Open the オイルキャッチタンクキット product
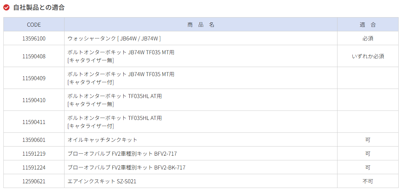 (x=102, y=140)
